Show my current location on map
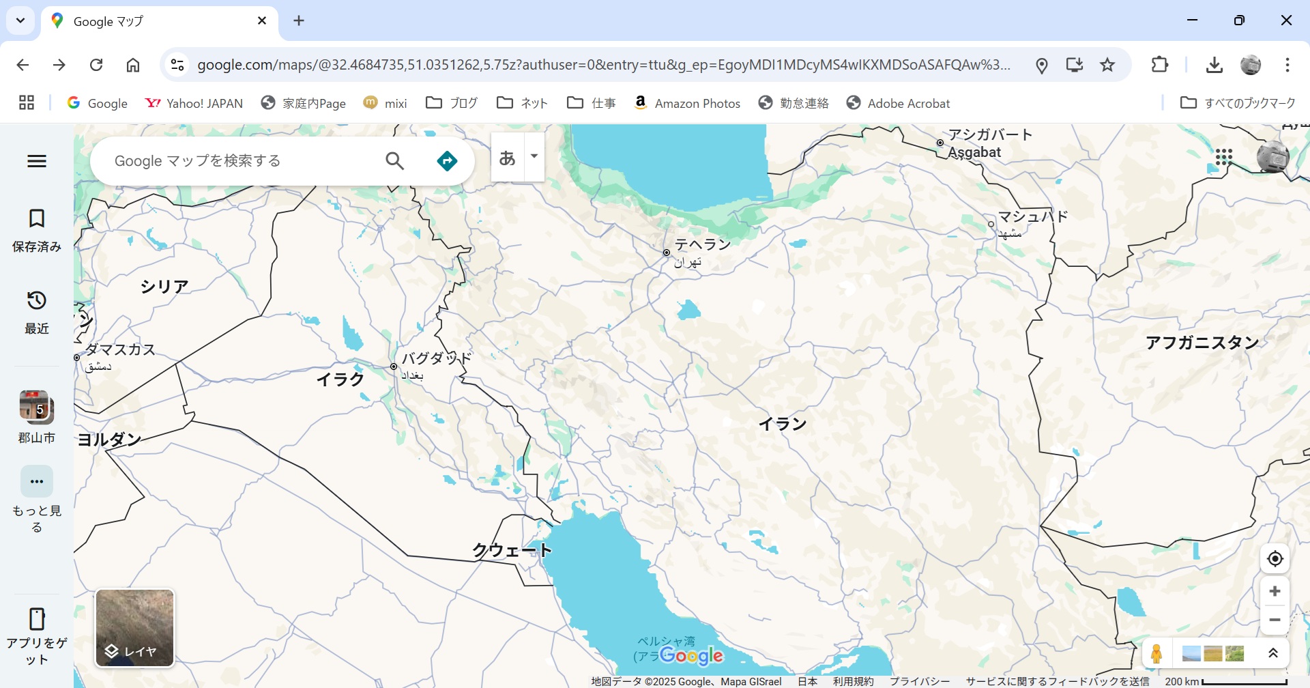Viewport: 1310px width, 688px height. click(1275, 559)
